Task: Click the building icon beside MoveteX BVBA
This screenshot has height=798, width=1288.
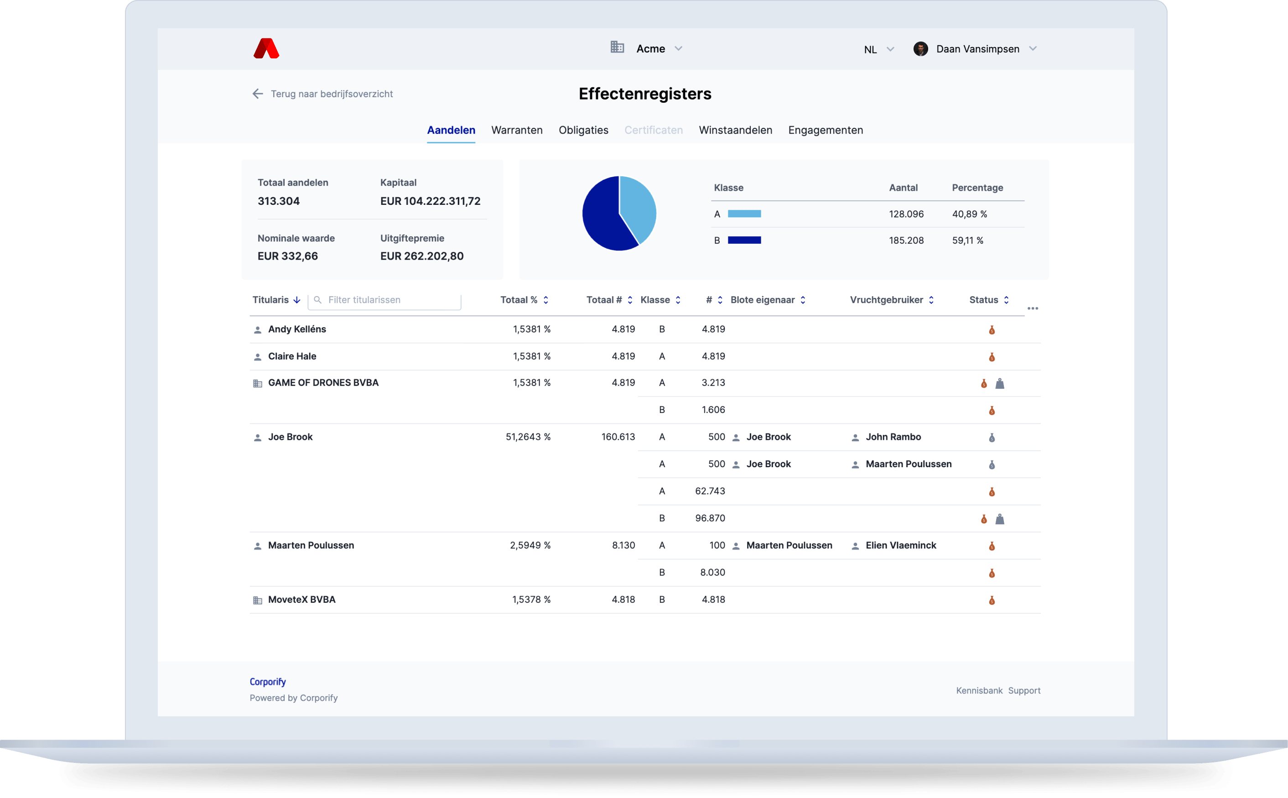Action: coord(257,600)
